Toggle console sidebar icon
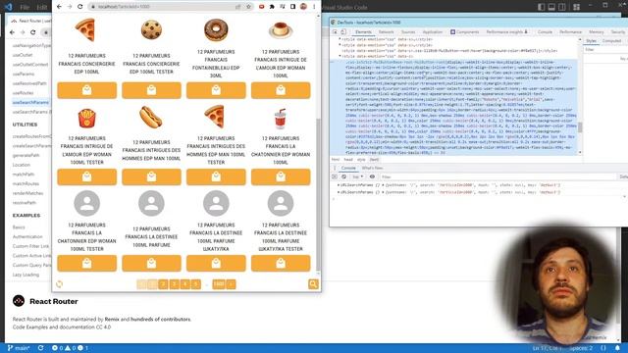 tap(335, 176)
